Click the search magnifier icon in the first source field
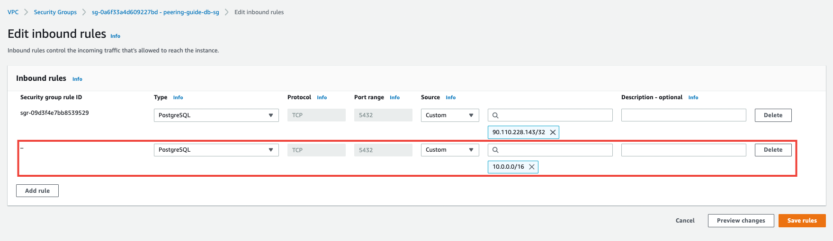Screen dimensions: 833x241 click(495, 115)
